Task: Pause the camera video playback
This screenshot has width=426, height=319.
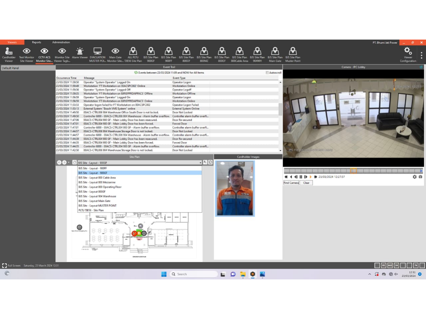Action: pos(301,177)
